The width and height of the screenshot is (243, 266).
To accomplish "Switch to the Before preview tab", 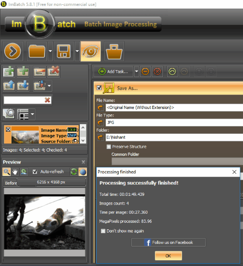I will pyautogui.click(x=11, y=183).
